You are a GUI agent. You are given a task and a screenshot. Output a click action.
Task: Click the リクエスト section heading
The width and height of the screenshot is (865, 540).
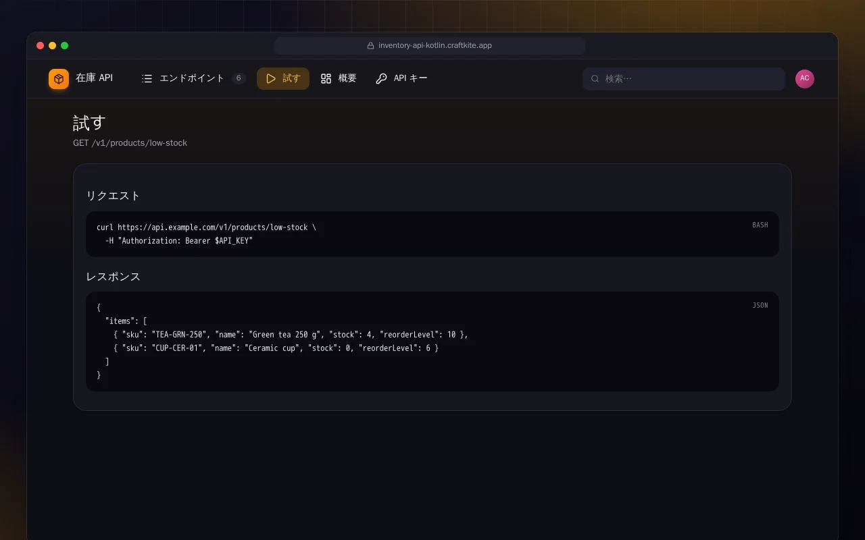coord(113,196)
